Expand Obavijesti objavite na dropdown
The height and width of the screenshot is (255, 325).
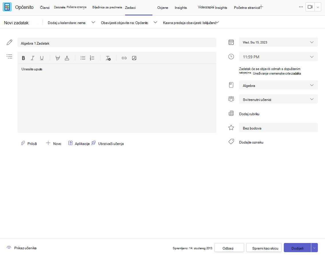pos(155,22)
